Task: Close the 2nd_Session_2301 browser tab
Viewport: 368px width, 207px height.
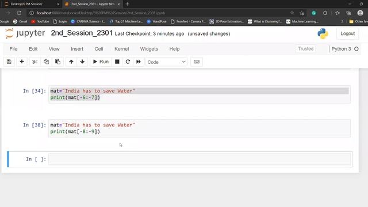Action: (118, 4)
